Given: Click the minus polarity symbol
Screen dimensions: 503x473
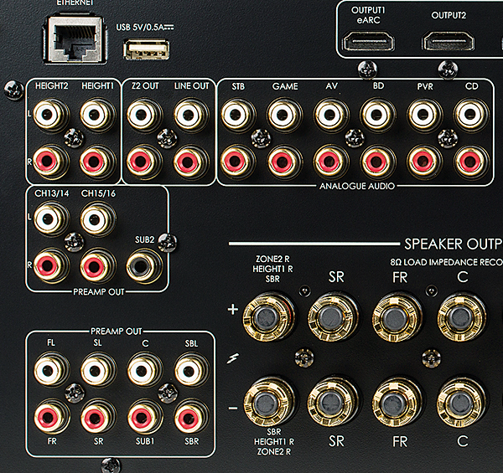Looking at the screenshot, I should pyautogui.click(x=233, y=408).
